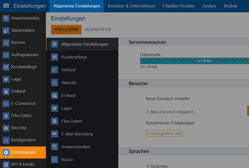Click the Anwesenheiten icon in left sidebar

click(x=6, y=18)
